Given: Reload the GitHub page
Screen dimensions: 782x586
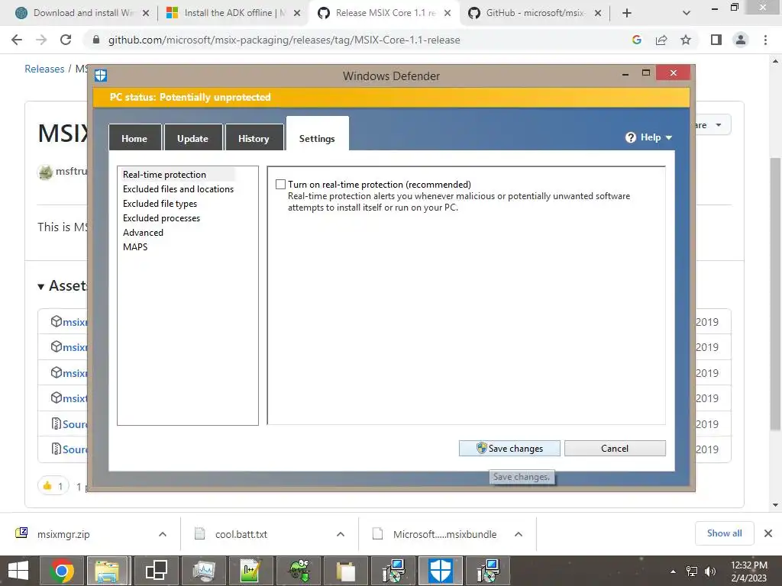Looking at the screenshot, I should pyautogui.click(x=66, y=40).
